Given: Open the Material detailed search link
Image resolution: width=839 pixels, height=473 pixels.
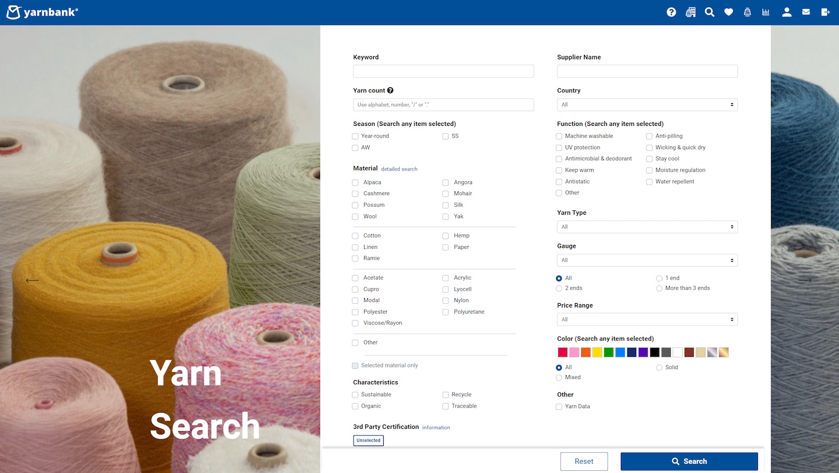Looking at the screenshot, I should 399,169.
